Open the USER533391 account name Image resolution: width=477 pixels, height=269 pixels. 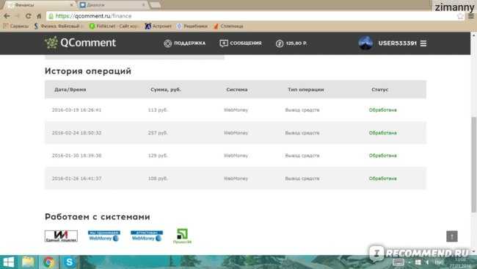(397, 43)
